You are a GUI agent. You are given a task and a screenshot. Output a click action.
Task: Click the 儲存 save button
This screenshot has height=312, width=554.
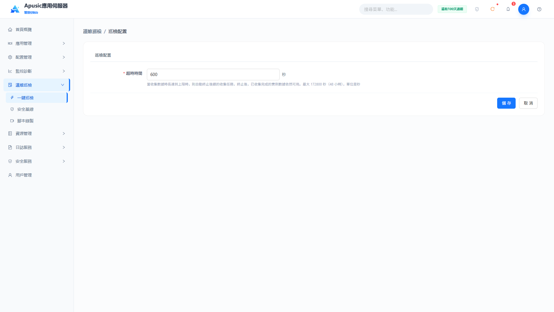(x=506, y=103)
